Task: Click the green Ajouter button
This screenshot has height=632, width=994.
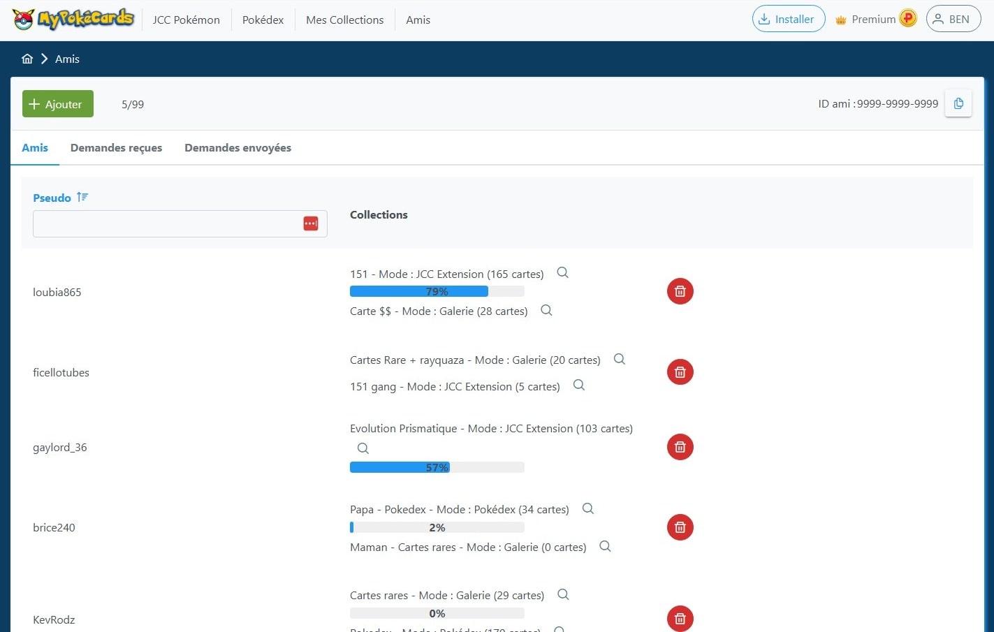Action: pyautogui.click(x=57, y=104)
